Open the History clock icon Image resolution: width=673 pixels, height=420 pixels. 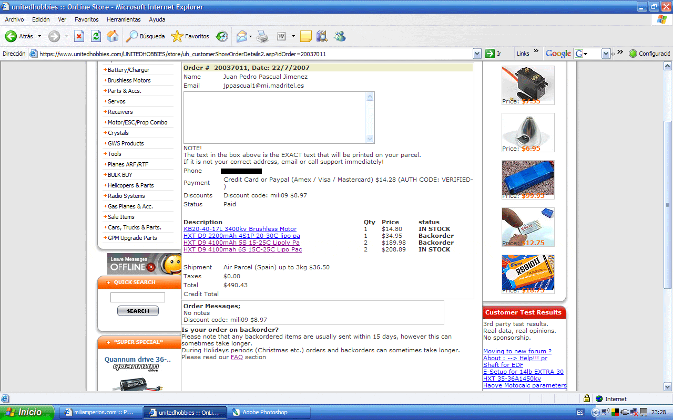pyautogui.click(x=222, y=36)
